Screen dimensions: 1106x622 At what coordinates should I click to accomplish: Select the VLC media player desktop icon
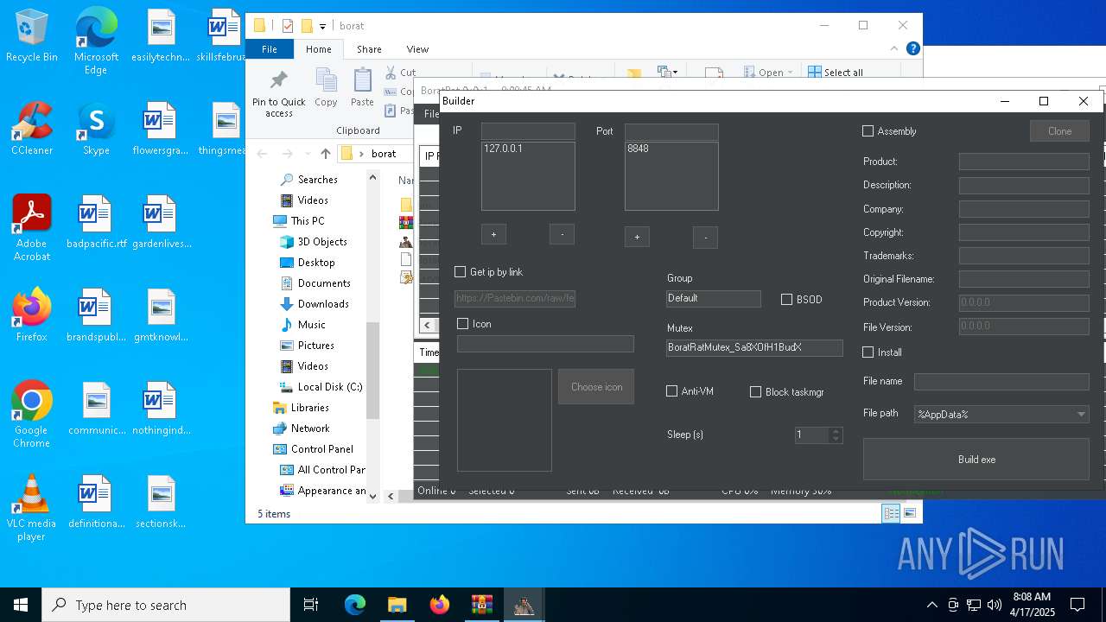coord(32,508)
